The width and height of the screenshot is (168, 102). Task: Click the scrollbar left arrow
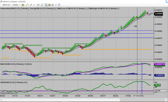(x=1, y=100)
